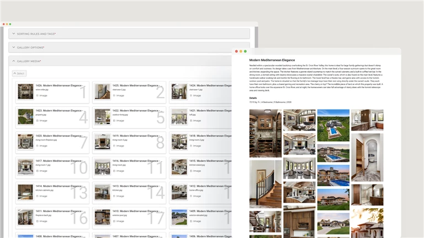Click the image type icon on item 1410
This screenshot has width=424, height=238.
pos(114,221)
